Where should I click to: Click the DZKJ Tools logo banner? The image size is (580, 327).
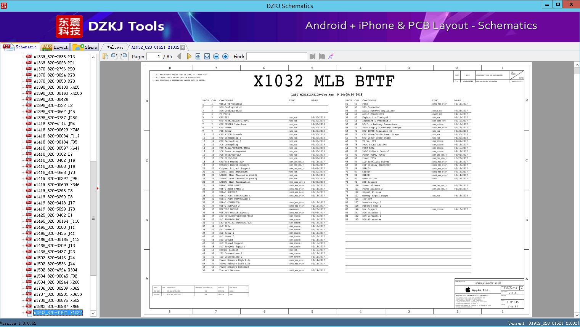pyautogui.click(x=111, y=26)
